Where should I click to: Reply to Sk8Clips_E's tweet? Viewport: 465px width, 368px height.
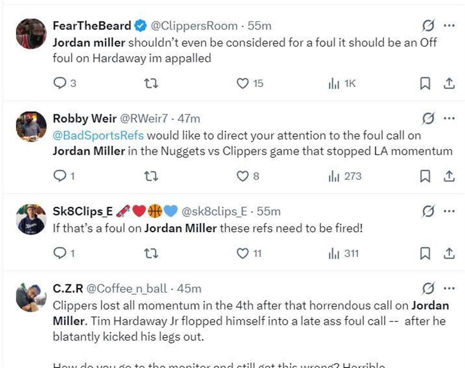[x=60, y=254]
